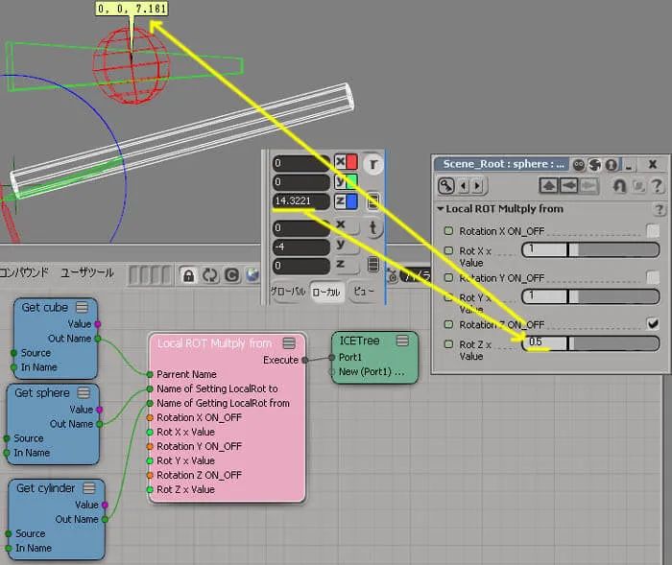Open the ICETree node menu icon

[x=402, y=341]
